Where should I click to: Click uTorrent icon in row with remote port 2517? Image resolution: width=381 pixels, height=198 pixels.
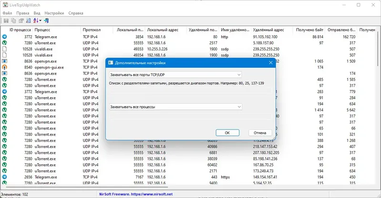tap(5, 43)
